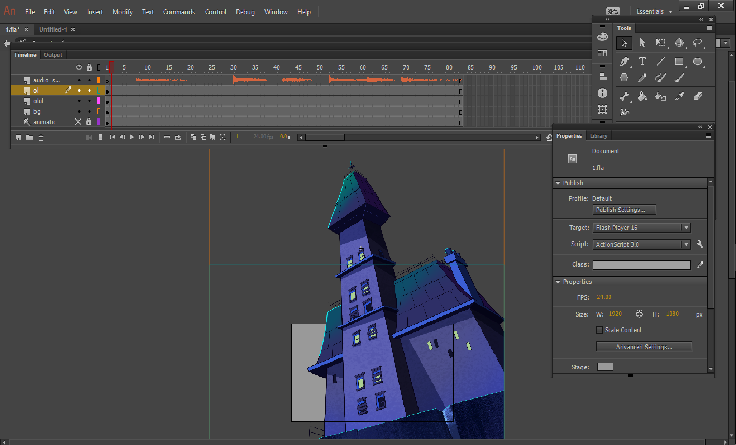Screen dimensions: 736x445
Task: Select the Bone tool
Action: coord(624,96)
